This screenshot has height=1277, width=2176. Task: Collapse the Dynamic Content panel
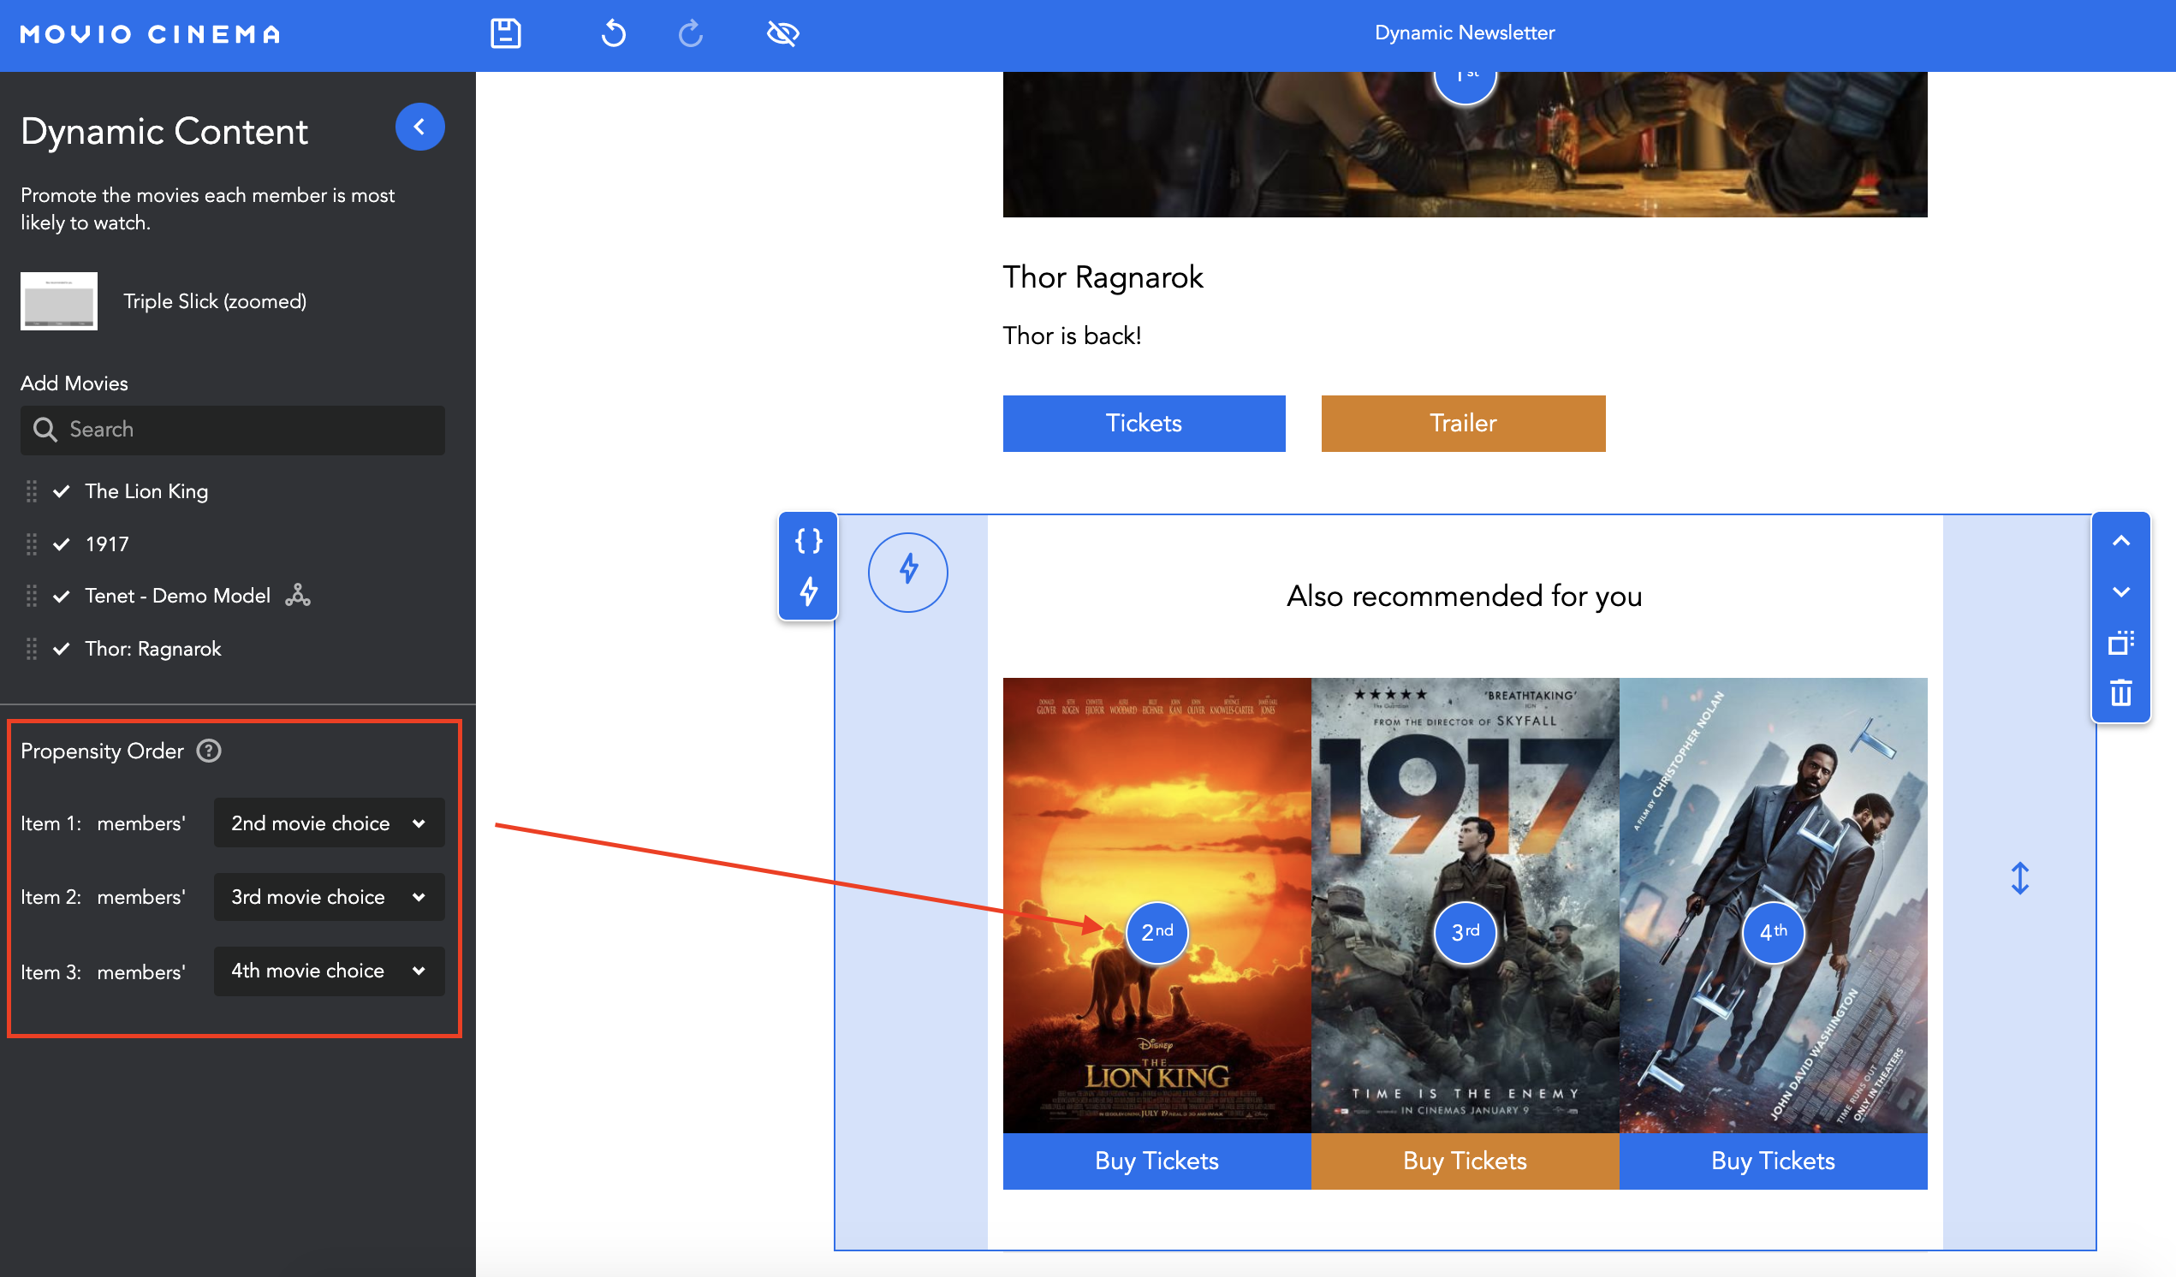point(419,127)
